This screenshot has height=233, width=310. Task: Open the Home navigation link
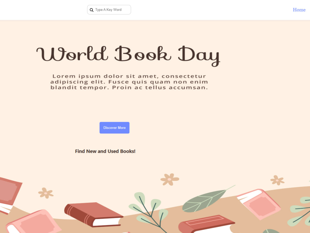tap(299, 10)
